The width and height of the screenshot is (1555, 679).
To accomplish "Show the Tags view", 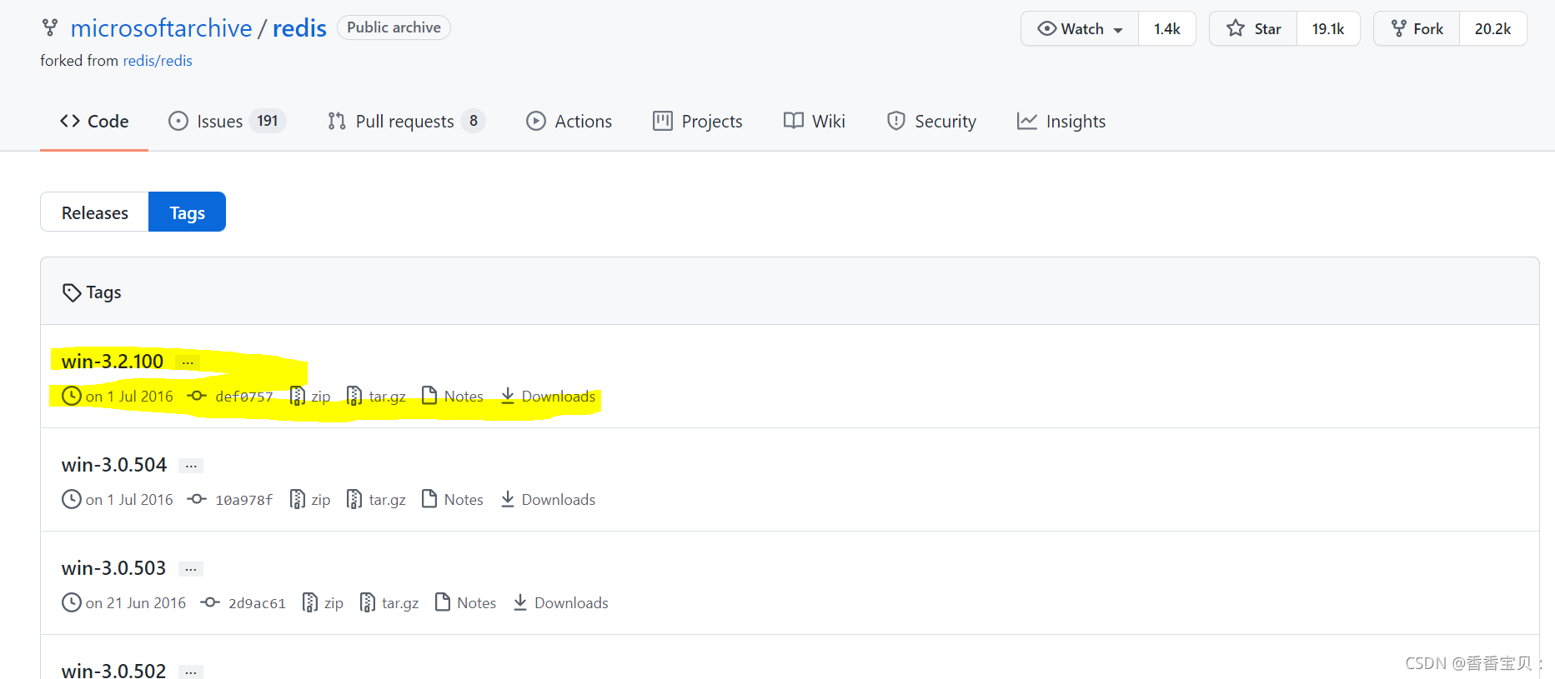I will coord(187,212).
